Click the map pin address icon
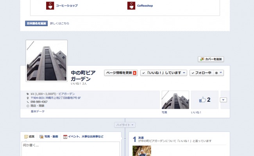254x156 pixels. [28, 98]
